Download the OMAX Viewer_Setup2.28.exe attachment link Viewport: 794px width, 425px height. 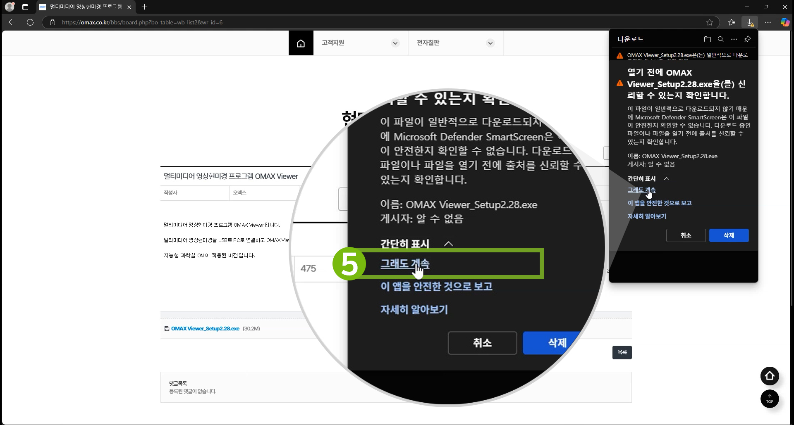click(x=205, y=329)
